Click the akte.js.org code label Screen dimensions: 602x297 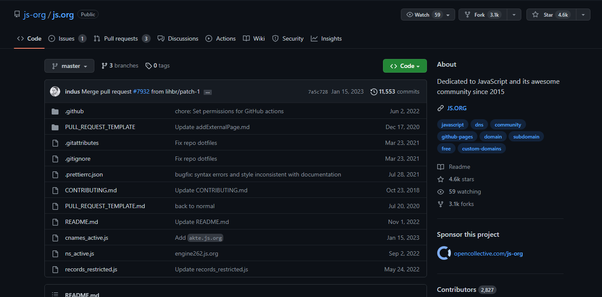click(x=205, y=238)
